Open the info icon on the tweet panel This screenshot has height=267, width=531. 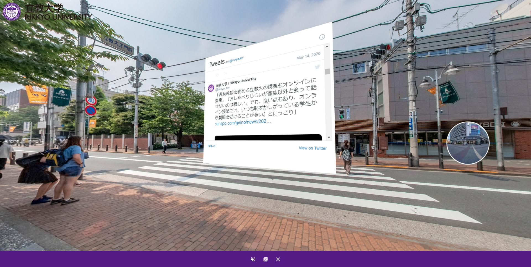(322, 37)
